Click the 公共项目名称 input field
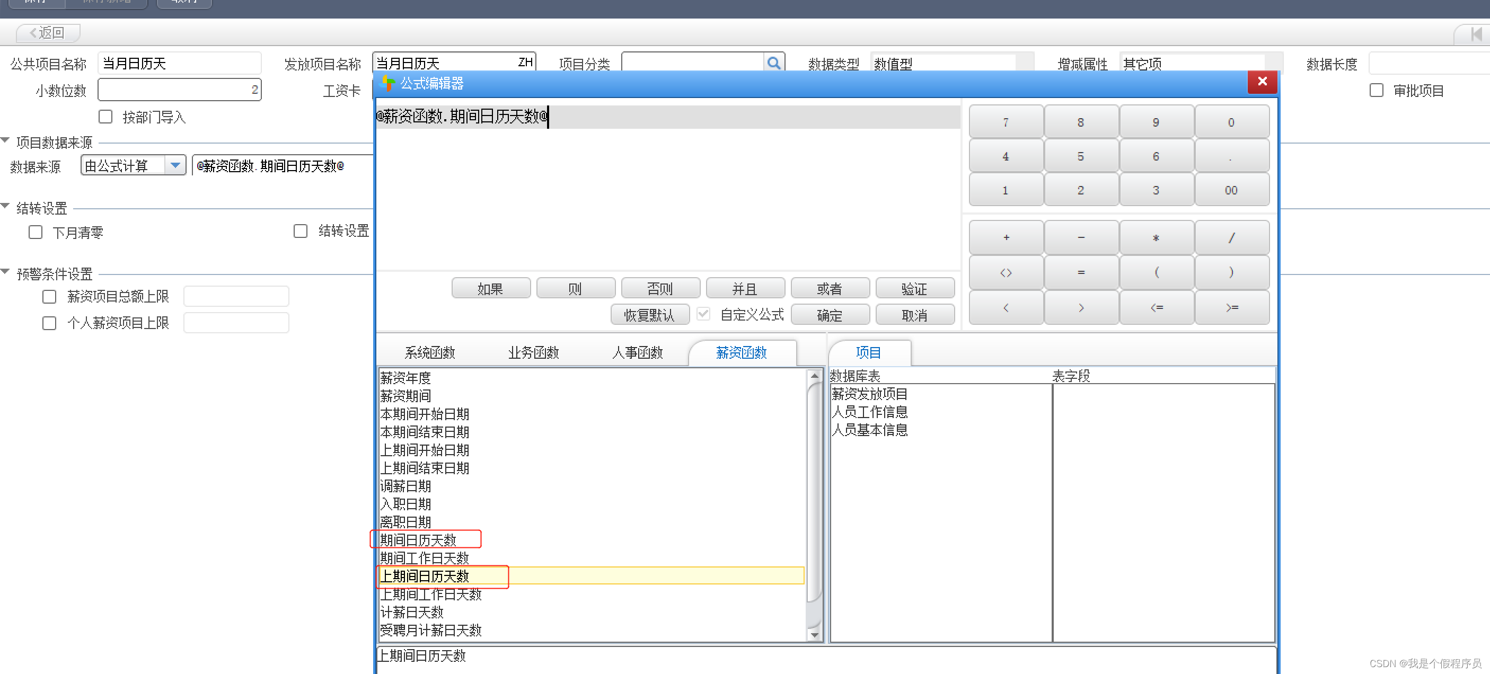This screenshot has height=674, width=1490. click(180, 63)
